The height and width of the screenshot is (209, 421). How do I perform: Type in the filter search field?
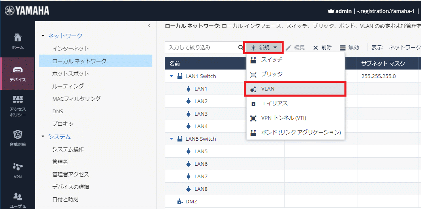click(201, 48)
